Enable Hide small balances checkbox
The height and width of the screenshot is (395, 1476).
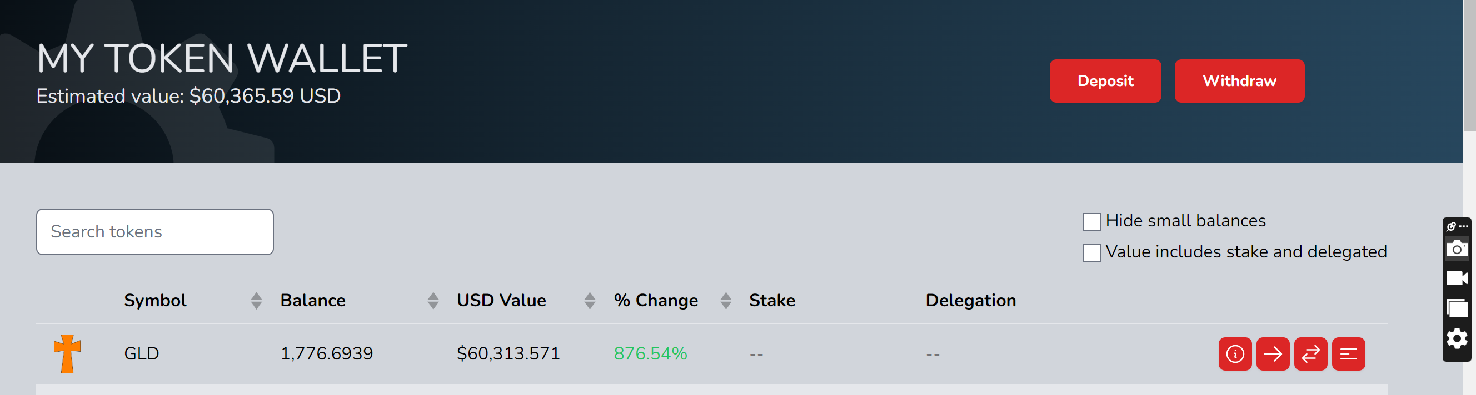coord(1091,221)
